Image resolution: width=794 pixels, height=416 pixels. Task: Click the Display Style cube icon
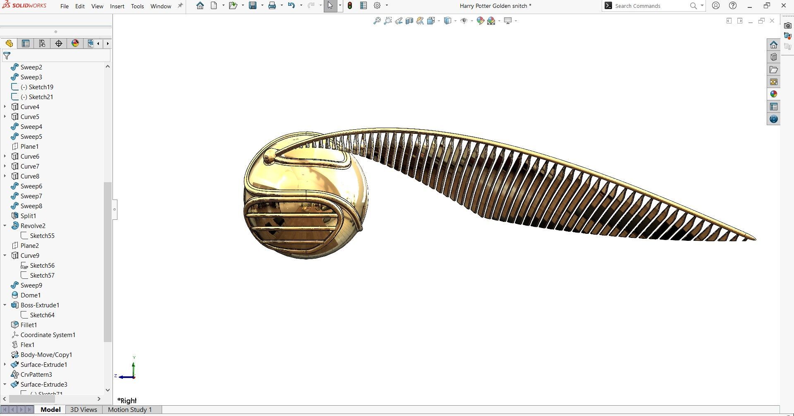[447, 21]
